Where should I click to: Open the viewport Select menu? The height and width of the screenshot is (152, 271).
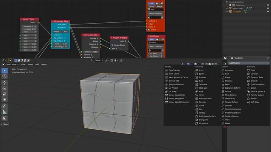30,65
